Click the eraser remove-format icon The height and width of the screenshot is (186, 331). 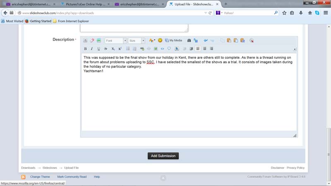(x=92, y=41)
